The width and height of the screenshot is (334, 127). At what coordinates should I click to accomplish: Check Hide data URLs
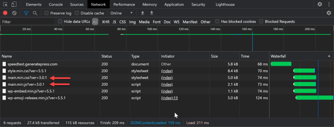pyautogui.click(x=60, y=21)
